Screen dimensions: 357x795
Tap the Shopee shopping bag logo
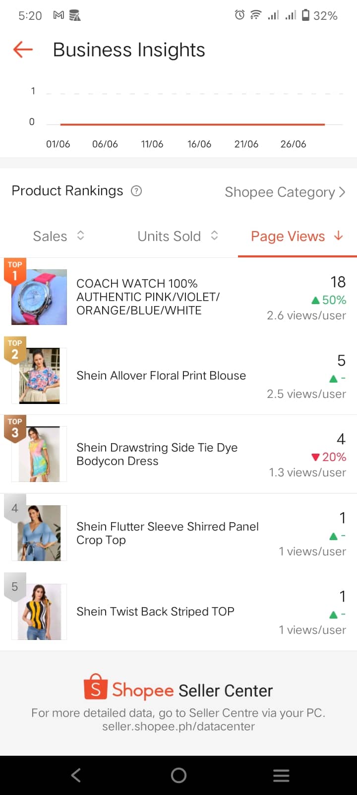pos(96,686)
